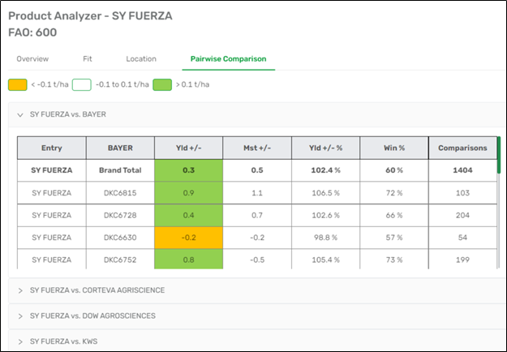Open the Overview tab
This screenshot has width=507, height=352.
click(32, 59)
